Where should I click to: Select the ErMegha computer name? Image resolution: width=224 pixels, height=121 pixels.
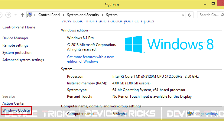pyautogui.click(x=119, y=114)
